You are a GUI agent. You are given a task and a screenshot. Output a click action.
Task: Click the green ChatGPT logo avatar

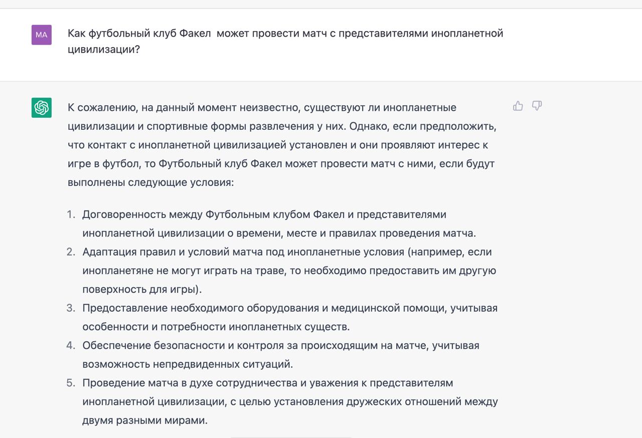click(42, 108)
